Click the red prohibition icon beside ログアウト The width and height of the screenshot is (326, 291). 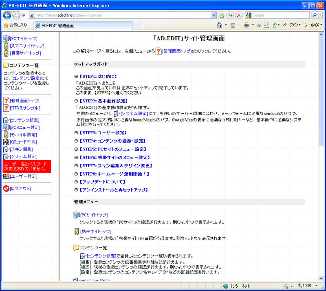click(x=6, y=189)
